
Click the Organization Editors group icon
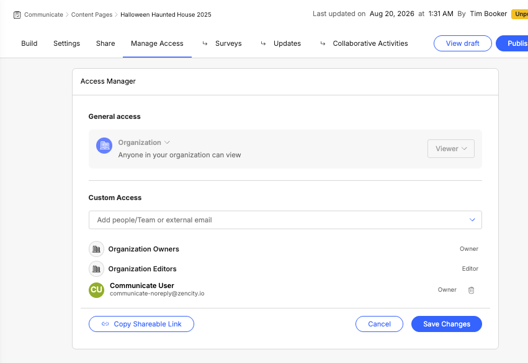click(x=96, y=269)
